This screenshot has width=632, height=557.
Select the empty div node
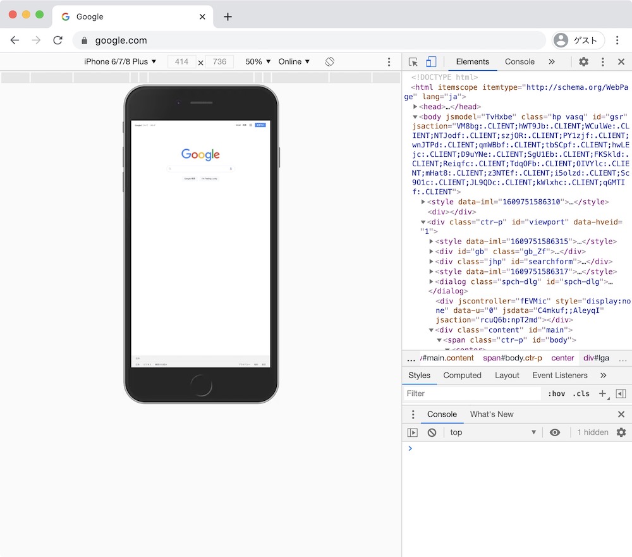(x=452, y=212)
